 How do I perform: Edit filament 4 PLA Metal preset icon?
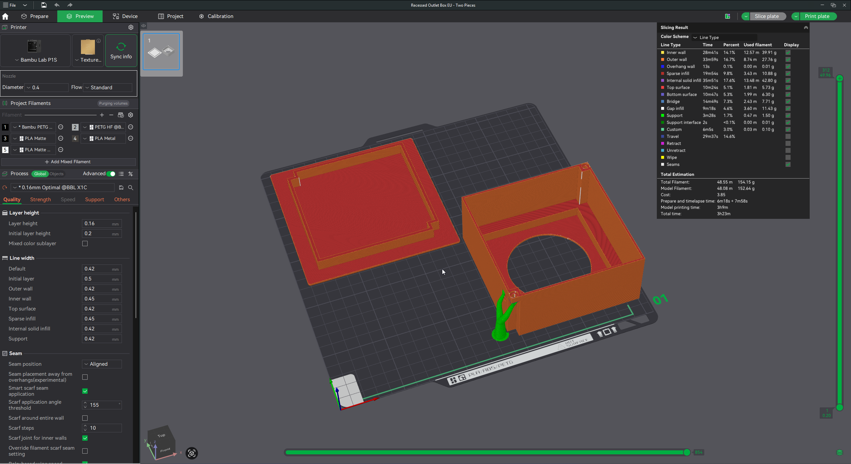(131, 138)
